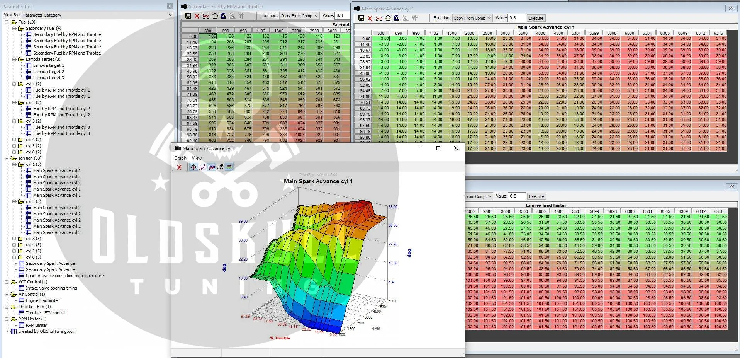
Task: Expand the cyl 4 (2) fuel tree node
Action: (14, 140)
